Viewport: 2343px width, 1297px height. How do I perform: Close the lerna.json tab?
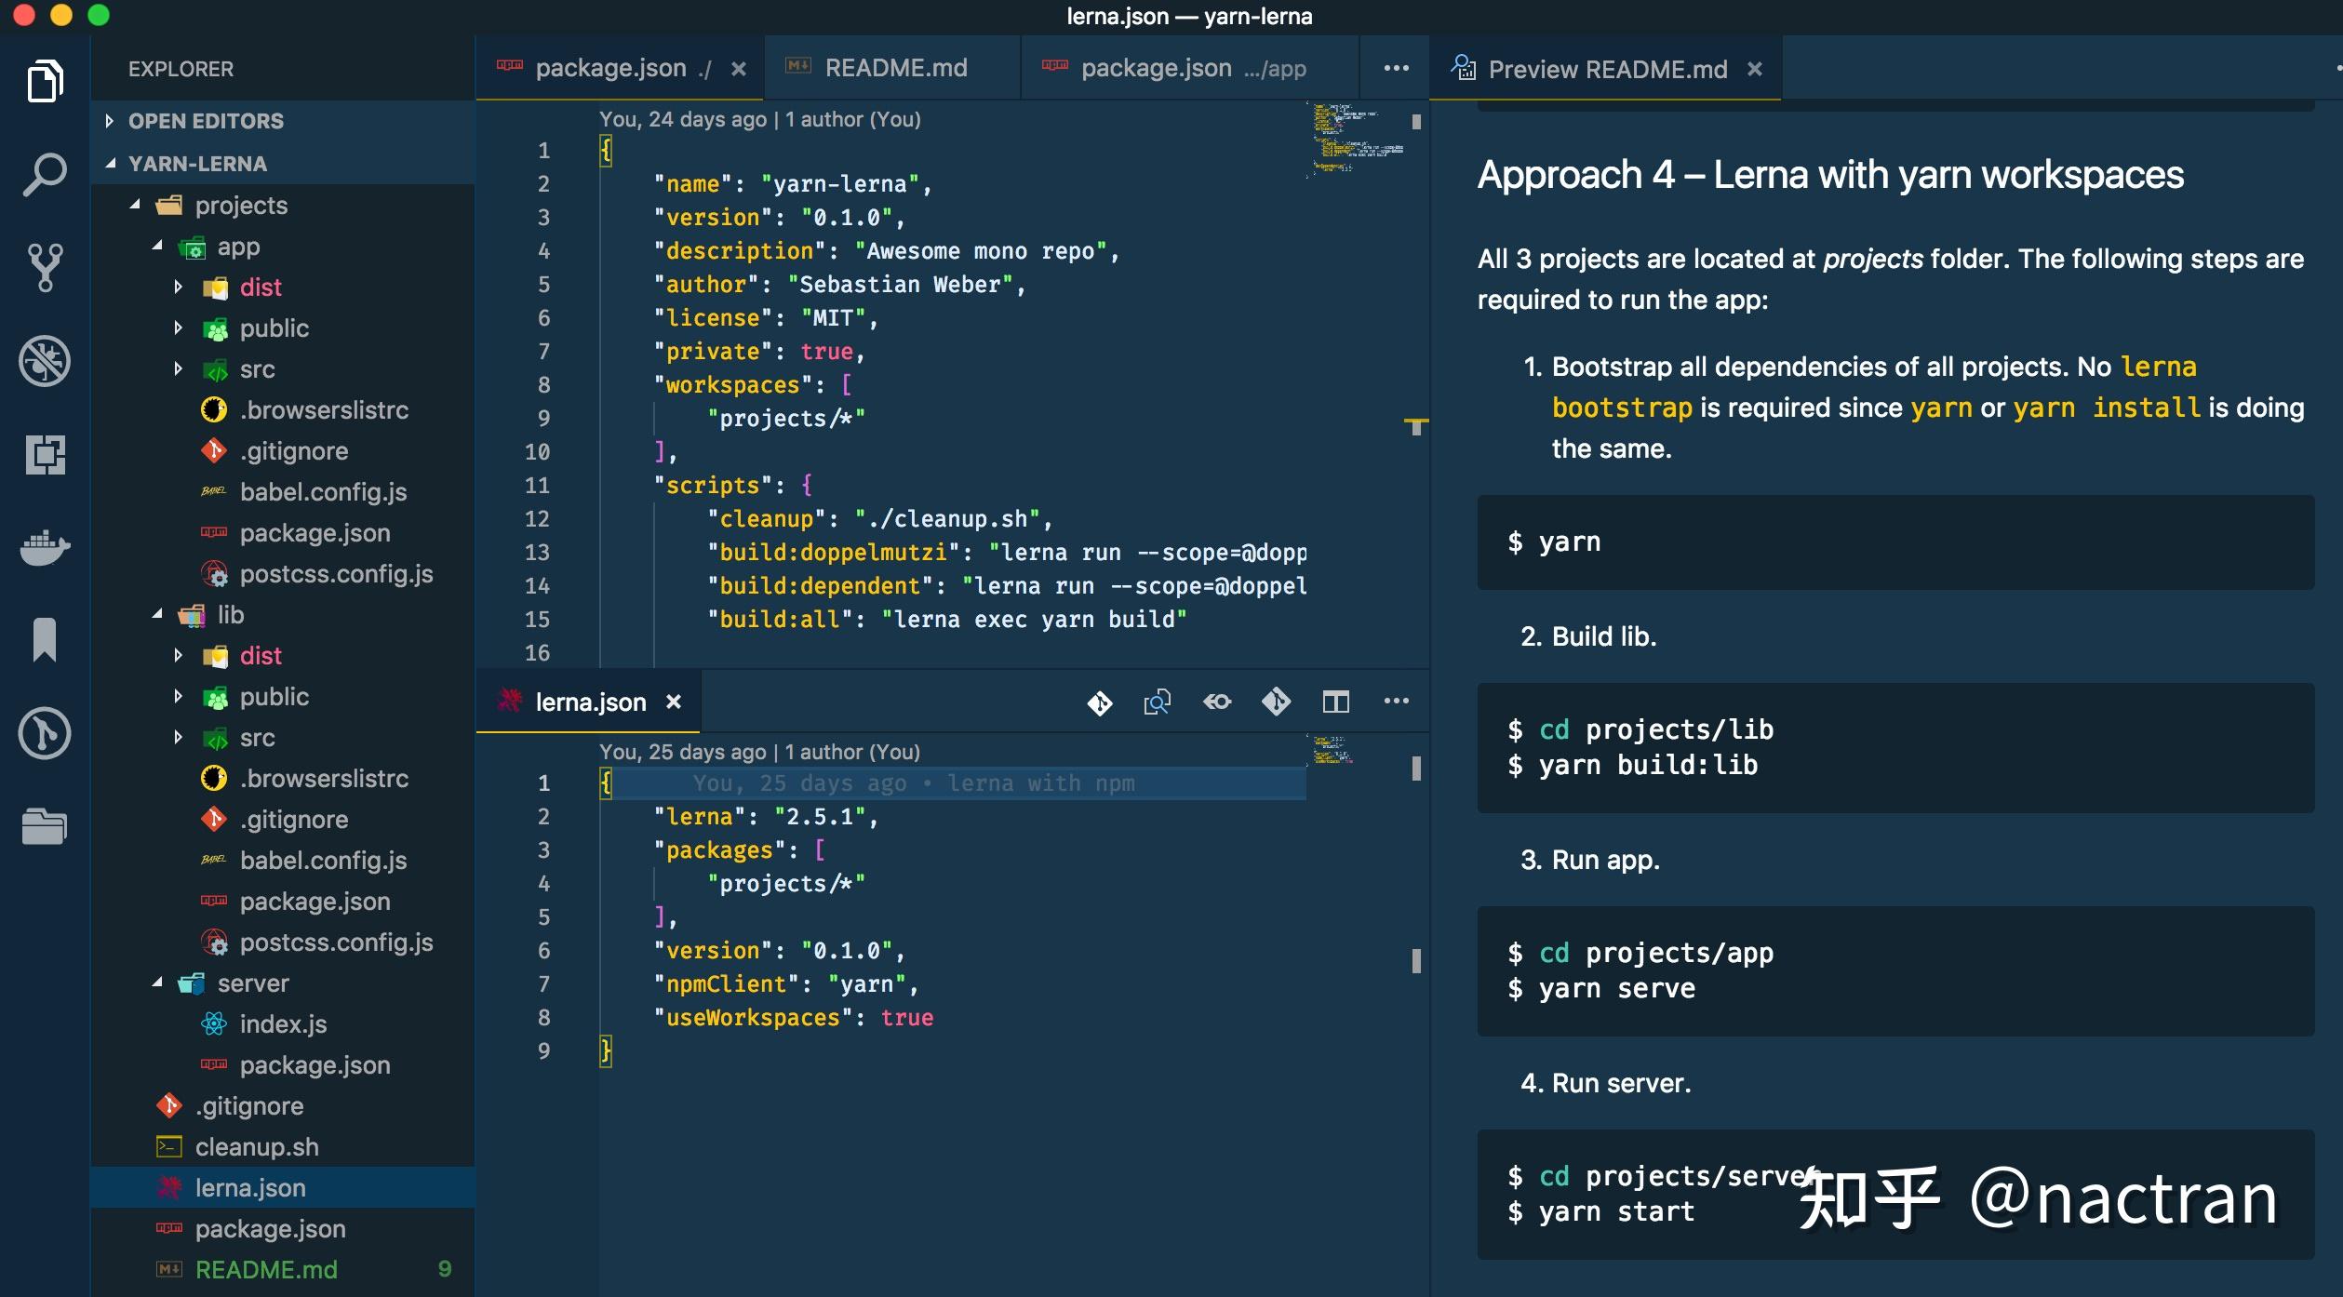(674, 702)
